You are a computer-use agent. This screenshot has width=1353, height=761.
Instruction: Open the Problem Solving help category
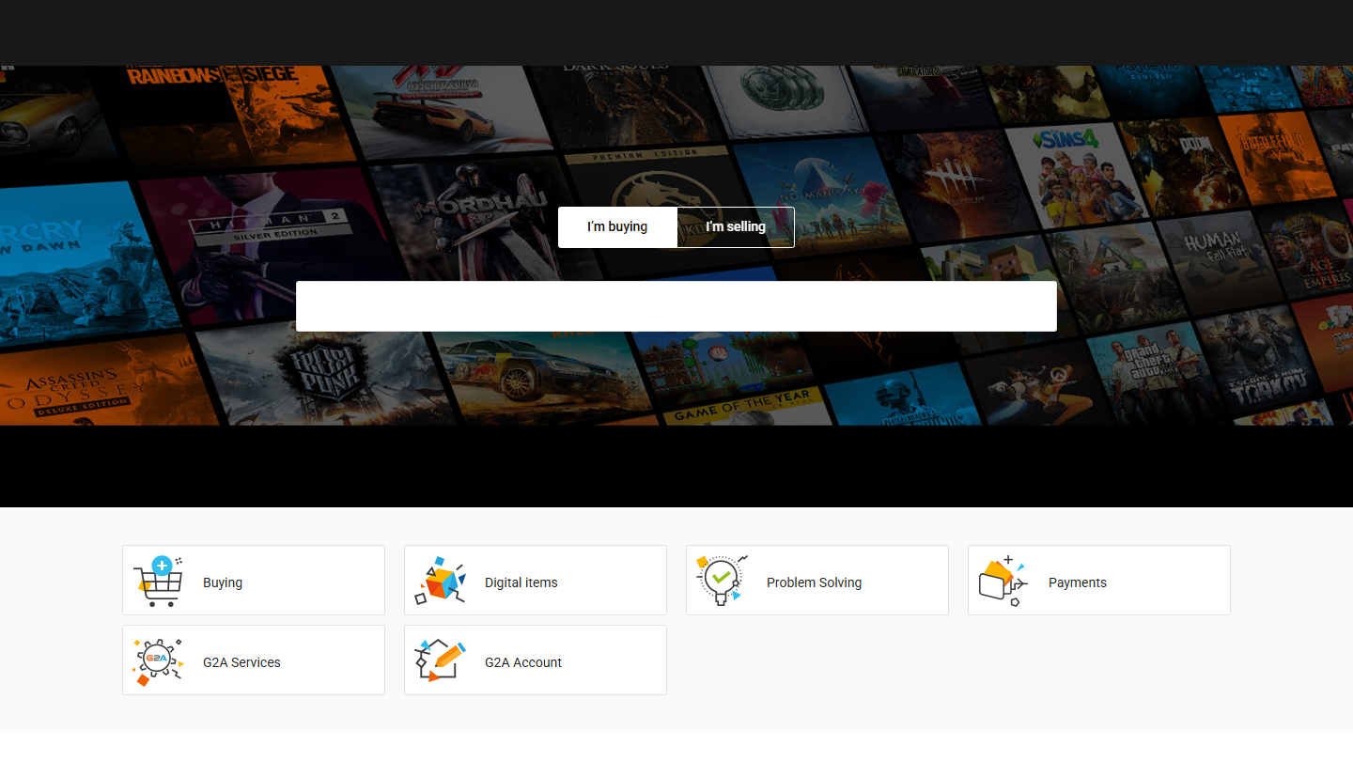coord(817,581)
